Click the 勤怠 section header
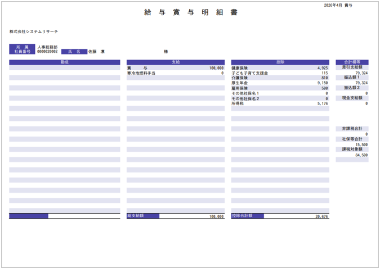The width and height of the screenshot is (380, 269). (64, 62)
